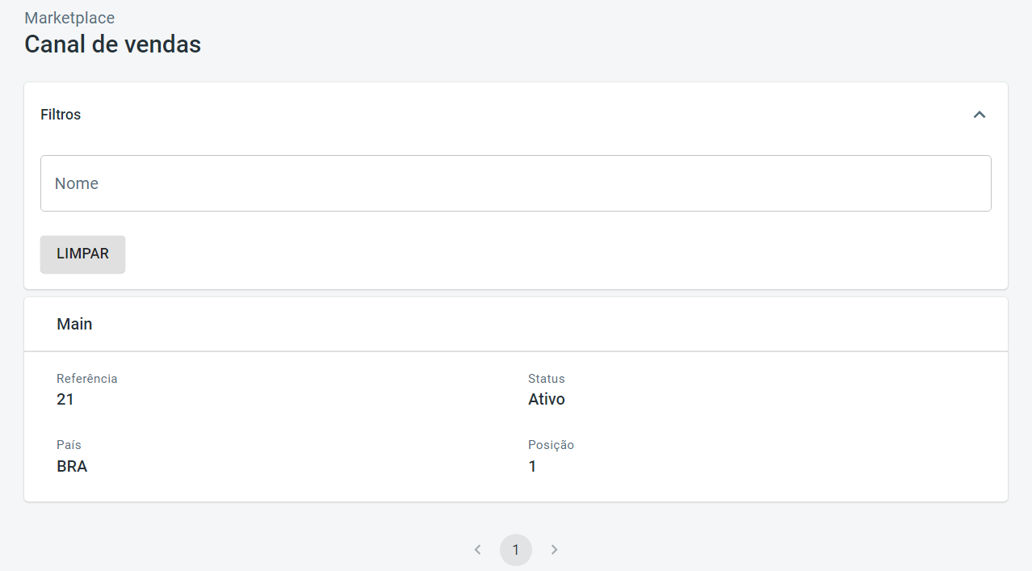
Task: Select the value under Posição
Action: point(532,466)
